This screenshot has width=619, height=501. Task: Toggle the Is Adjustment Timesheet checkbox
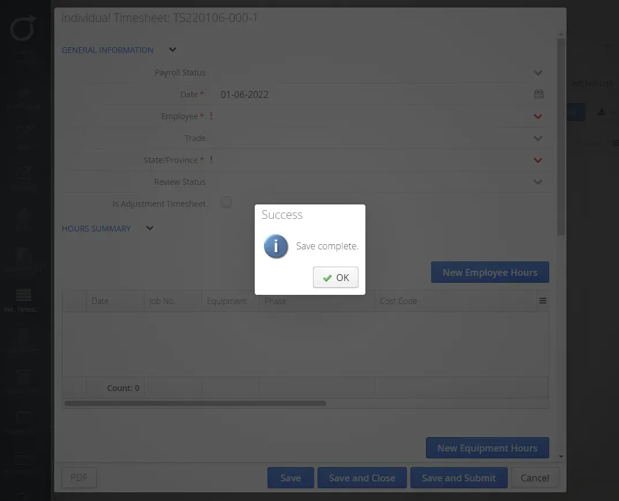click(226, 202)
